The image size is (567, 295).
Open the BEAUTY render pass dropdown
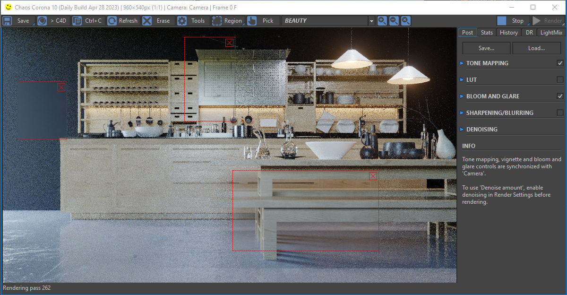pos(371,21)
